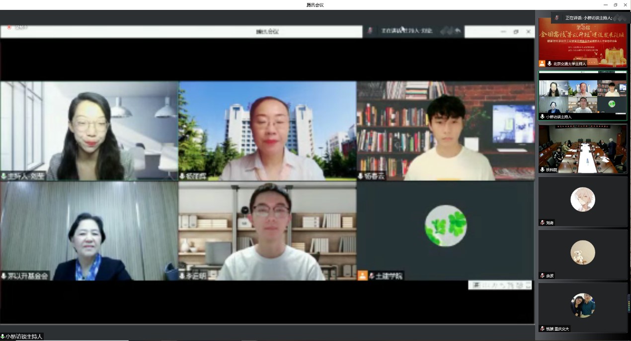The width and height of the screenshot is (631, 341).
Task: Click the clover avatar in 土建学院 tile
Action: point(446,226)
